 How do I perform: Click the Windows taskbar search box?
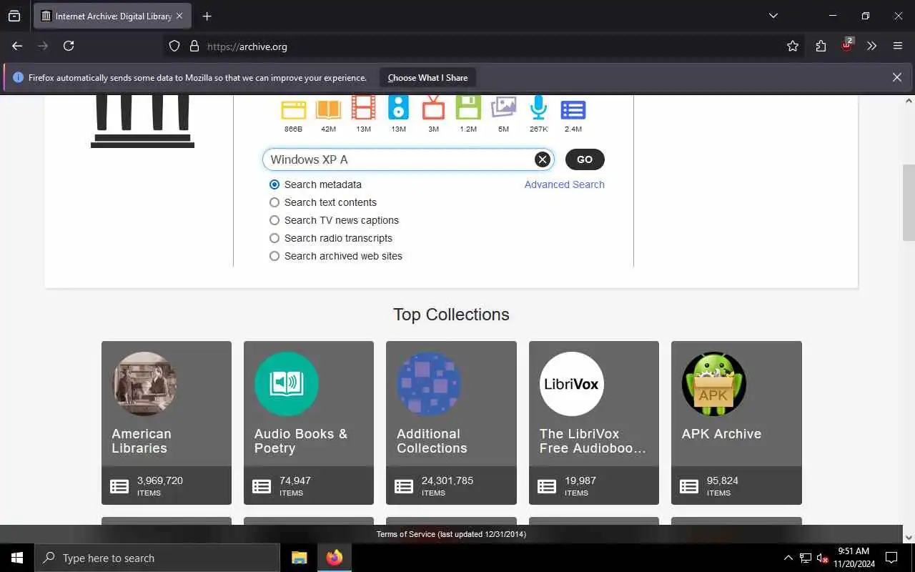tap(157, 558)
